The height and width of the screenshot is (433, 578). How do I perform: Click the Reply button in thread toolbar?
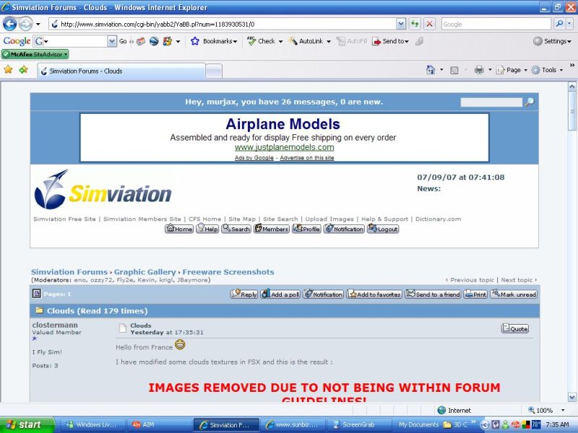pyautogui.click(x=244, y=294)
